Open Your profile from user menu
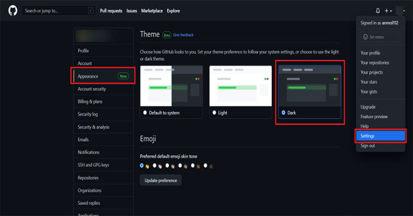Screen dimensions: 413x216 tap(381, 53)
